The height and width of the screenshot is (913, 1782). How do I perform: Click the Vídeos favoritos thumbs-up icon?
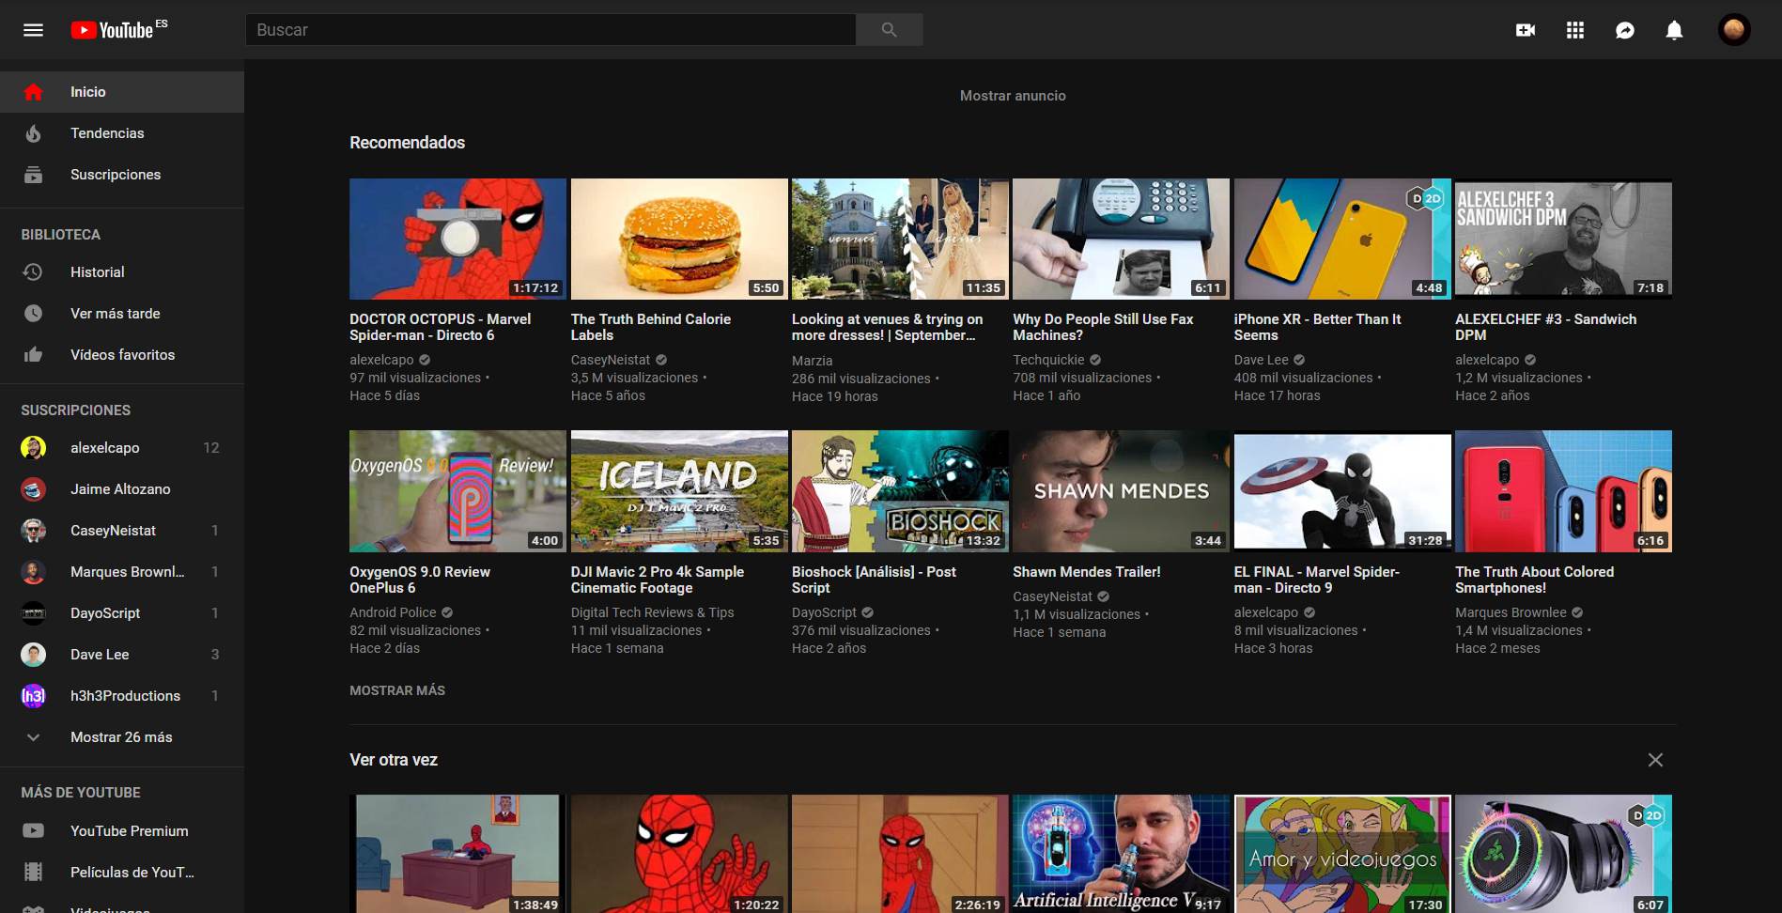tap(33, 355)
